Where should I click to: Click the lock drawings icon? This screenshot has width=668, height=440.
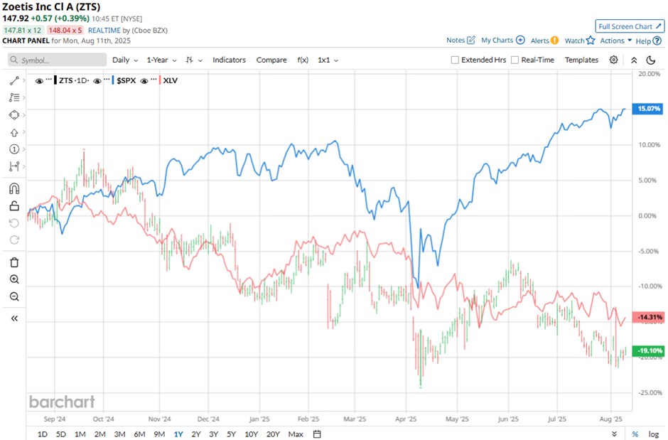[14, 205]
